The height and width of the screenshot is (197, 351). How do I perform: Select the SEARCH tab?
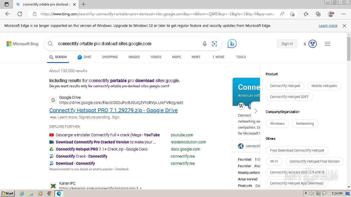coord(58,57)
